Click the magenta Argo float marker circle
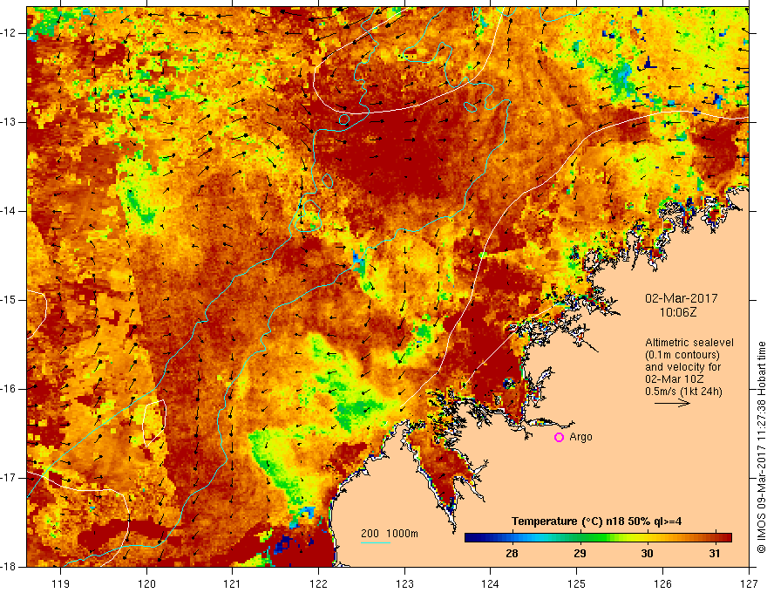767x593 pixels. tap(559, 438)
